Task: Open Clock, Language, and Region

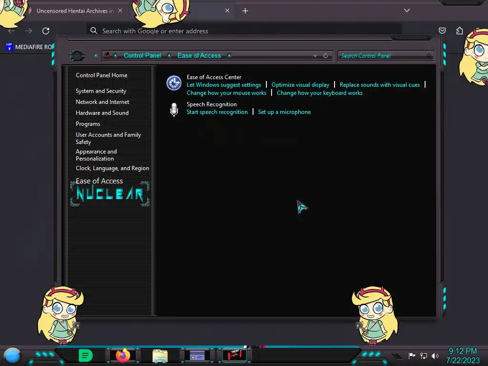Action: (x=112, y=168)
